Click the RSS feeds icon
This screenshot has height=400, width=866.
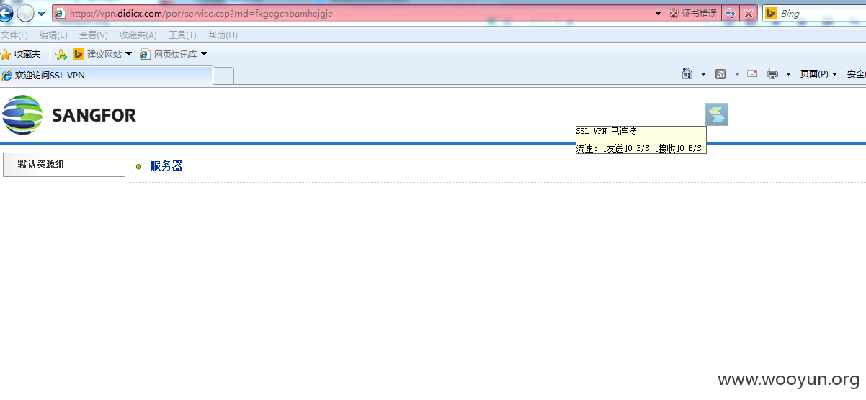pyautogui.click(x=720, y=74)
